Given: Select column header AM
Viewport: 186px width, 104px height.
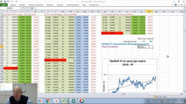Looking at the screenshot, I should pos(149,12).
